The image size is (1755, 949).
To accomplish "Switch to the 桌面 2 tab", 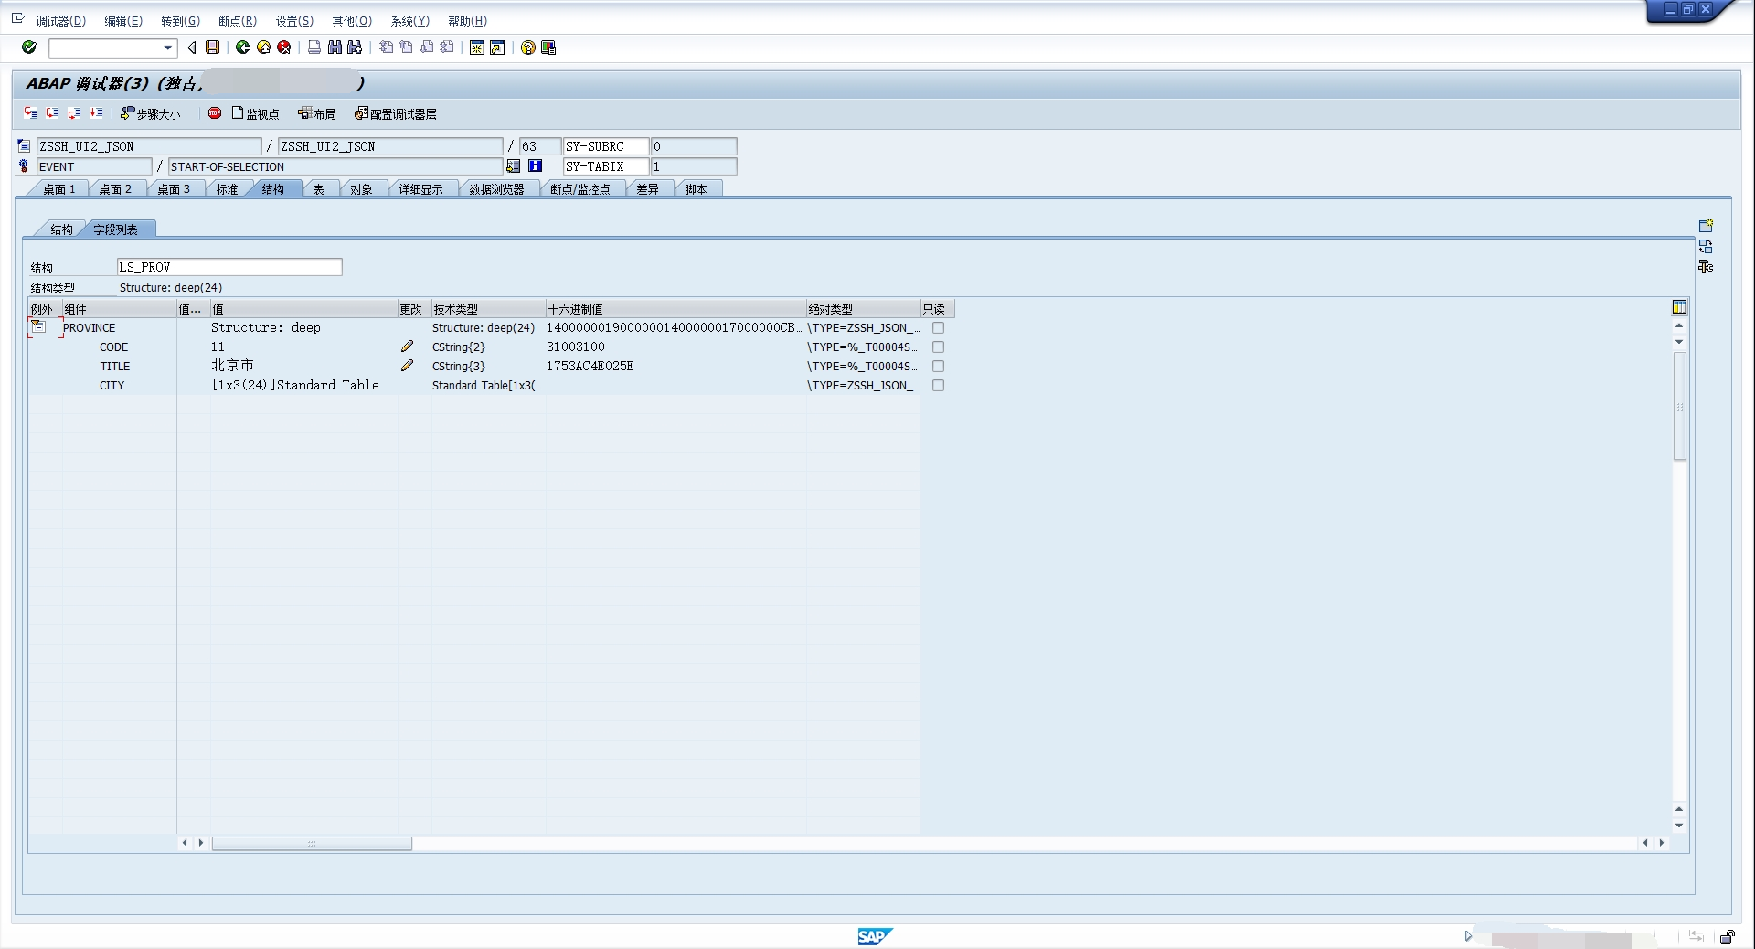I will coord(115,189).
